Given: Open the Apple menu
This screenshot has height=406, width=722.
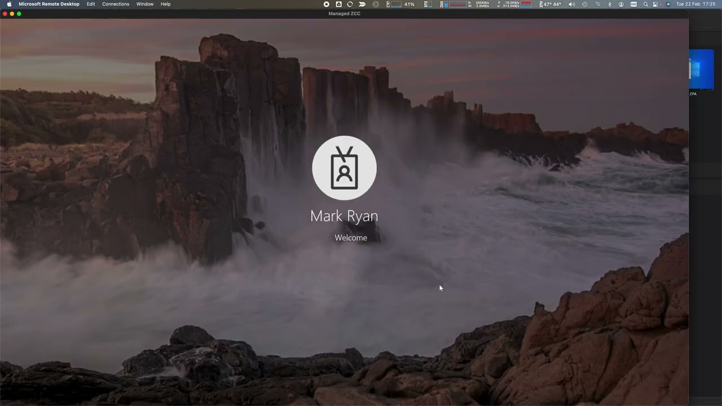Looking at the screenshot, I should (x=9, y=4).
